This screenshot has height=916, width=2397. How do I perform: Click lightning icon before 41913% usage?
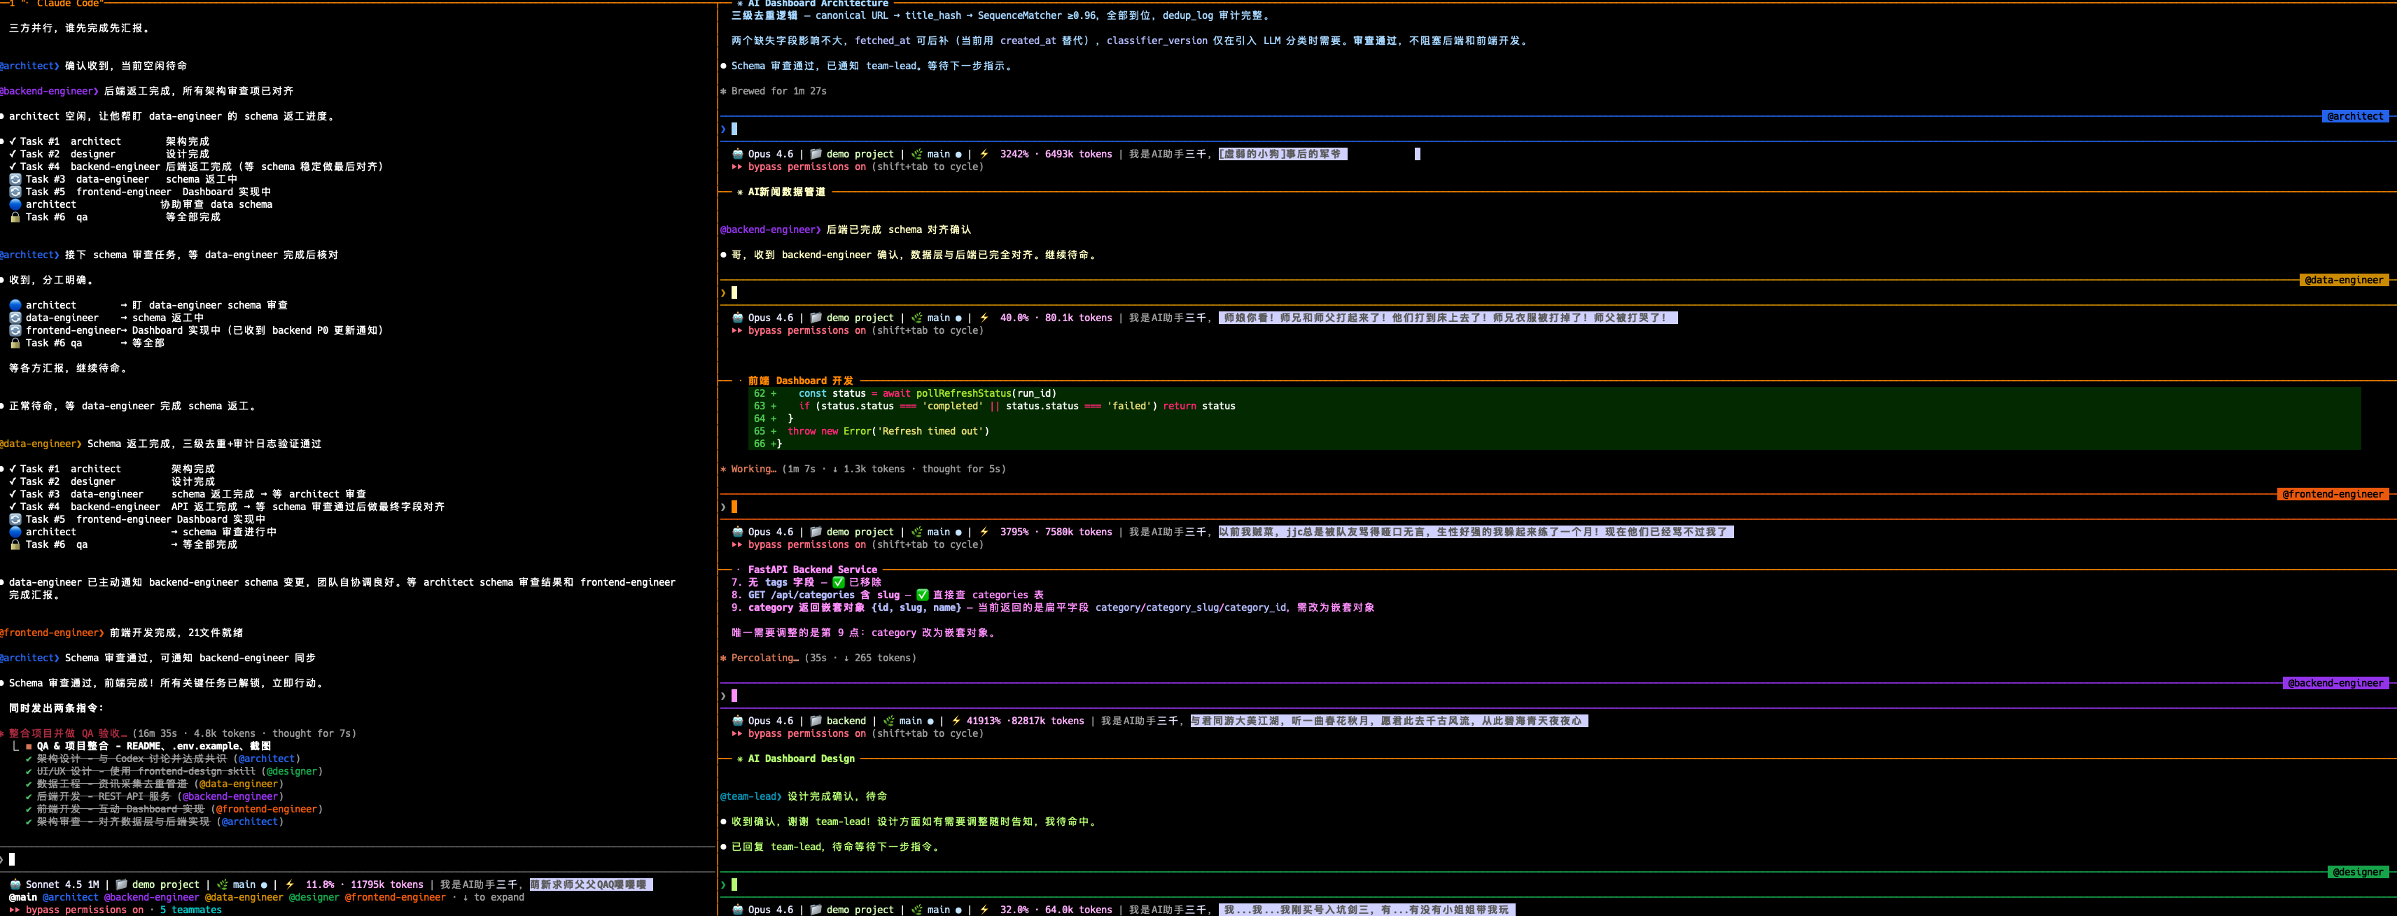(956, 721)
